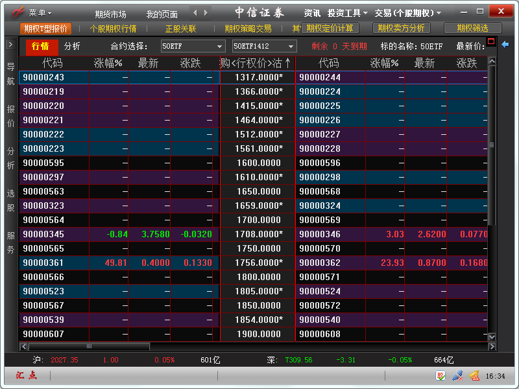Open the alert bell warning icon

[x=474, y=375]
